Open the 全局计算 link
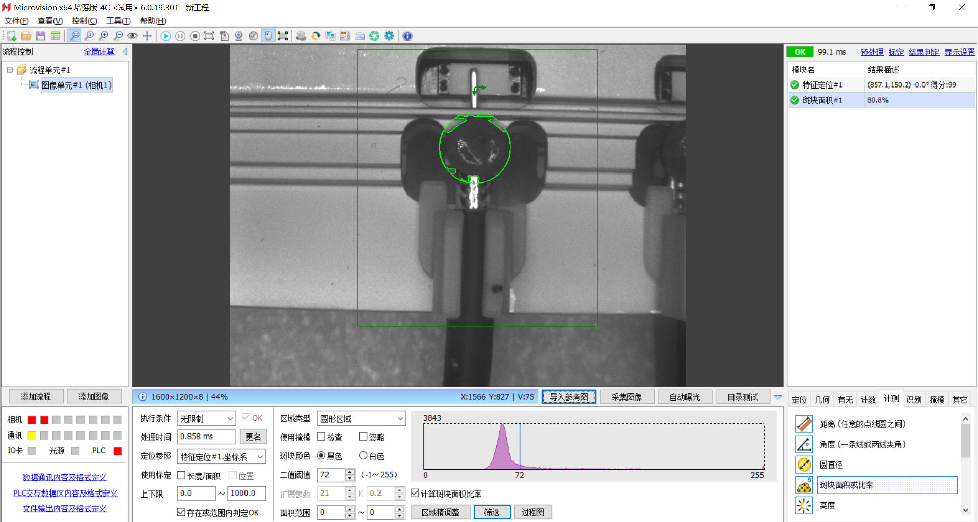Image resolution: width=978 pixels, height=522 pixels. [x=99, y=51]
